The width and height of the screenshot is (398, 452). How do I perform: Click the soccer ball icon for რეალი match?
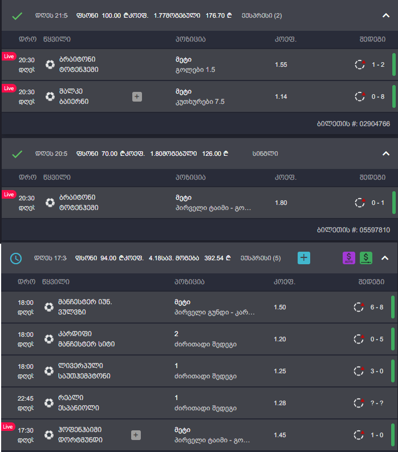point(50,403)
